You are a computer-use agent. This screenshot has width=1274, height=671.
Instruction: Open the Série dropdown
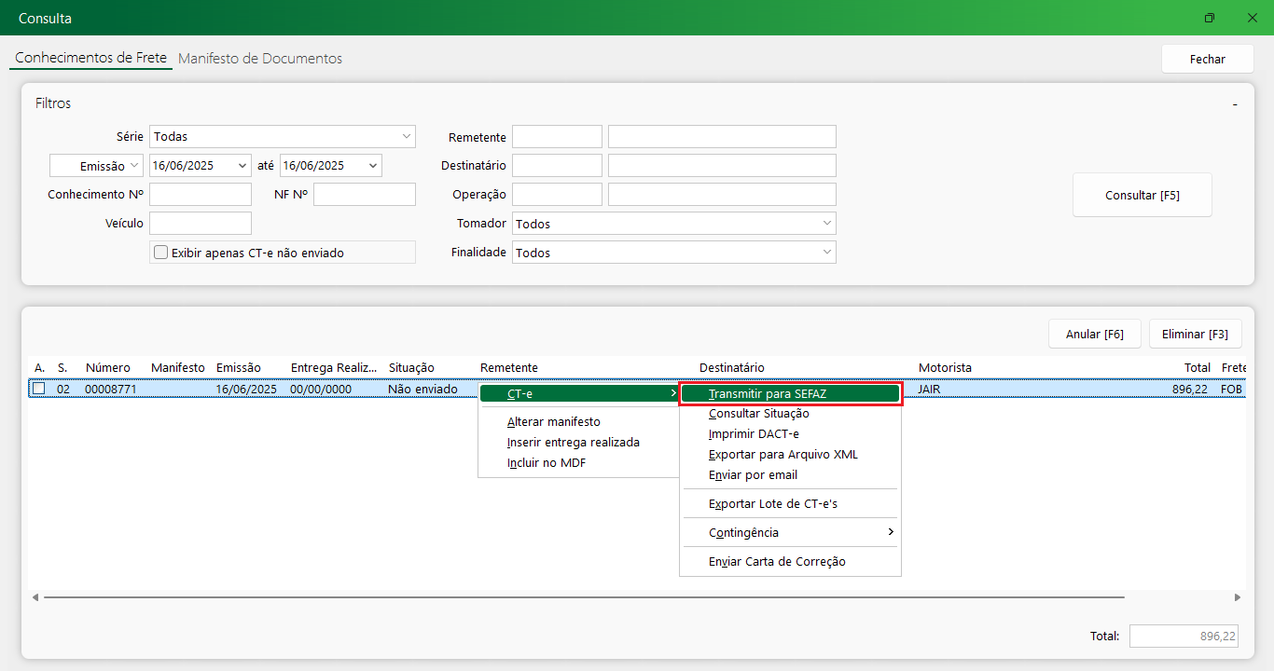[407, 137]
